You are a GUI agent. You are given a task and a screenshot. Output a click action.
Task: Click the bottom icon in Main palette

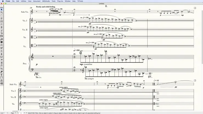tap(2, 84)
